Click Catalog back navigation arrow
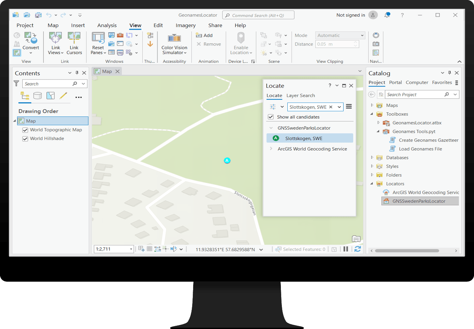 click(372, 94)
